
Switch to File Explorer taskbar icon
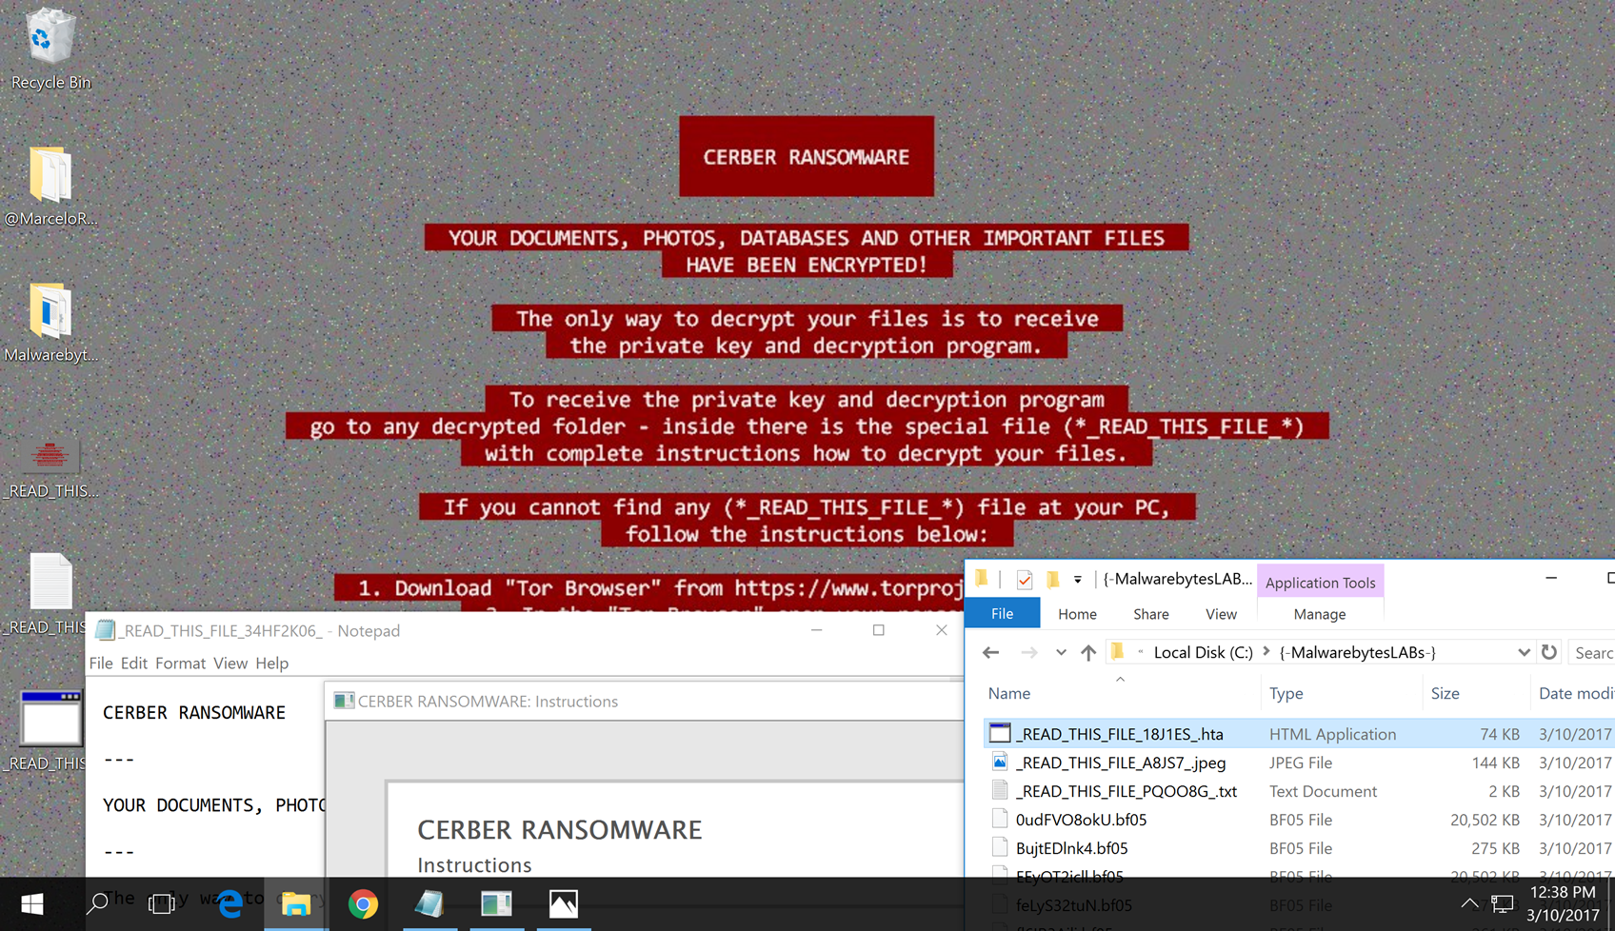tap(296, 904)
